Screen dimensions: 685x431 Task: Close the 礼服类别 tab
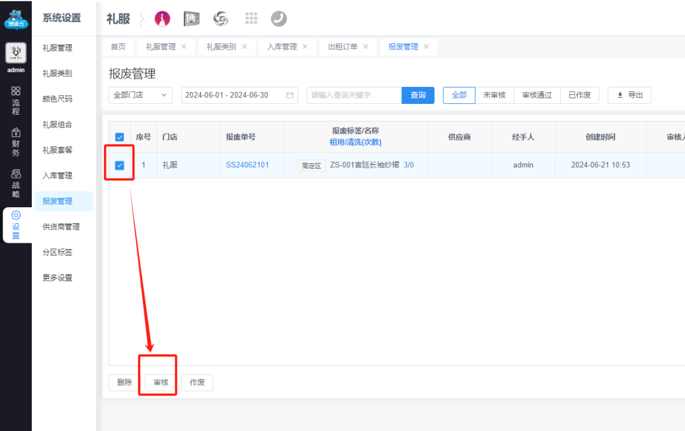tap(245, 47)
